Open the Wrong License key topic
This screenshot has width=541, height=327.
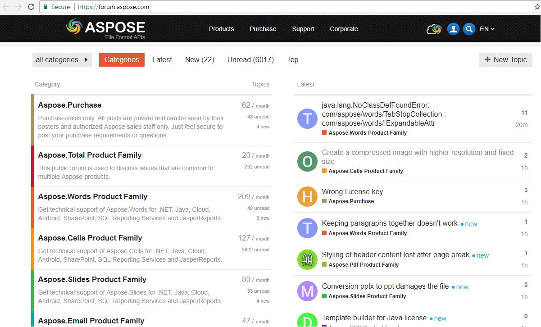click(x=352, y=191)
